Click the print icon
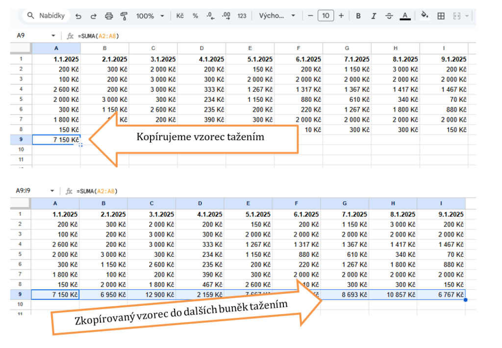The height and width of the screenshot is (348, 502). point(109,16)
